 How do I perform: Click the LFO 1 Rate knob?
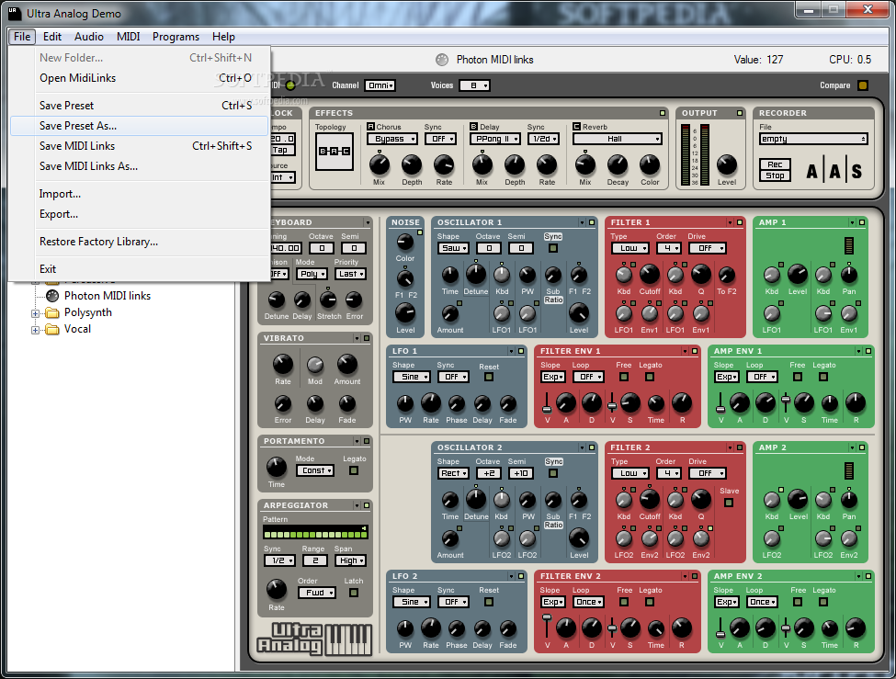tap(431, 403)
